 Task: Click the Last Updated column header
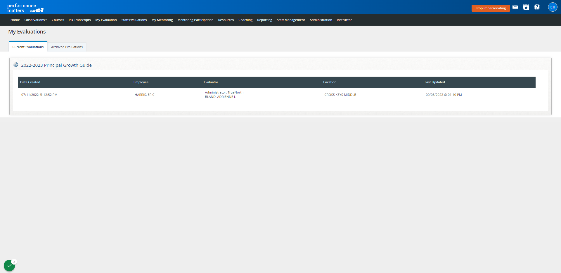coord(435,82)
